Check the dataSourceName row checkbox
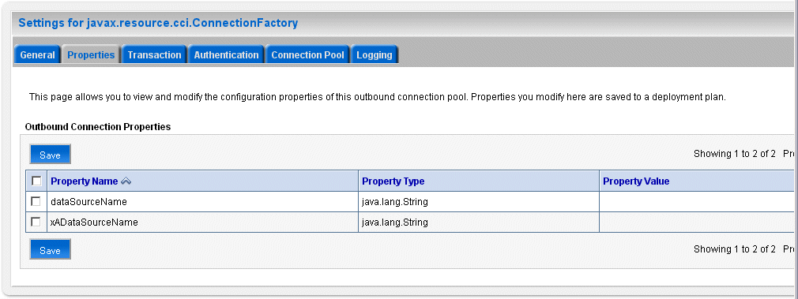Viewport: 798px width, 299px height. (36, 201)
